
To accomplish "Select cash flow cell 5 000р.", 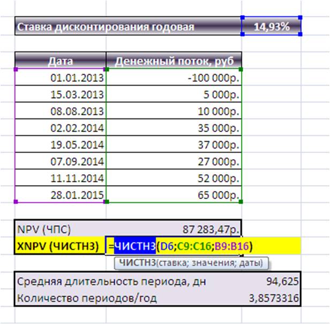I will (174, 94).
